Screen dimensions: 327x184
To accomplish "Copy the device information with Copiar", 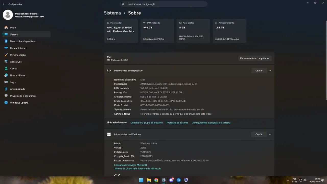I will tap(259, 71).
